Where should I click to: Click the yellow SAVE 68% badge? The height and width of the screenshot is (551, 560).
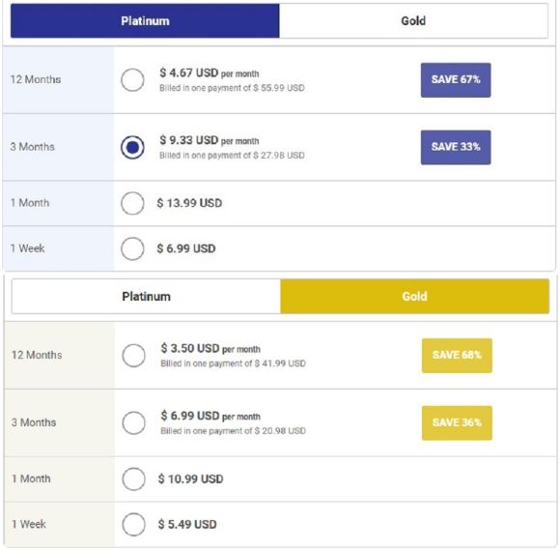pos(457,356)
